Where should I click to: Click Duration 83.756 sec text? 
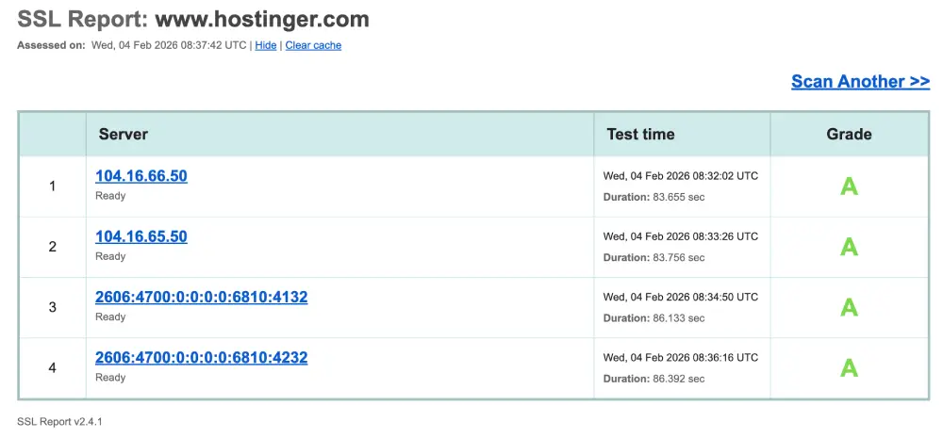coord(653,258)
